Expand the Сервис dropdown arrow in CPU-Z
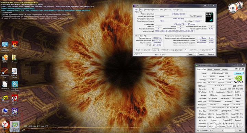 click(195, 54)
